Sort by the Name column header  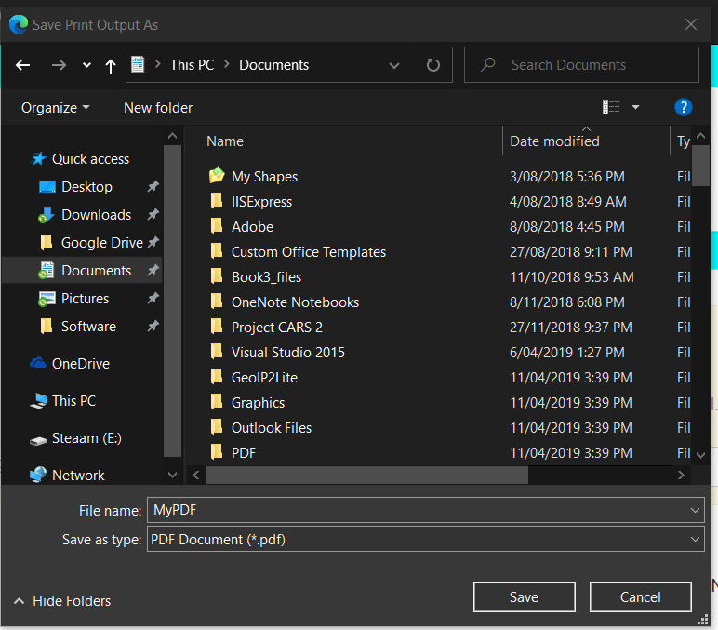click(x=225, y=141)
